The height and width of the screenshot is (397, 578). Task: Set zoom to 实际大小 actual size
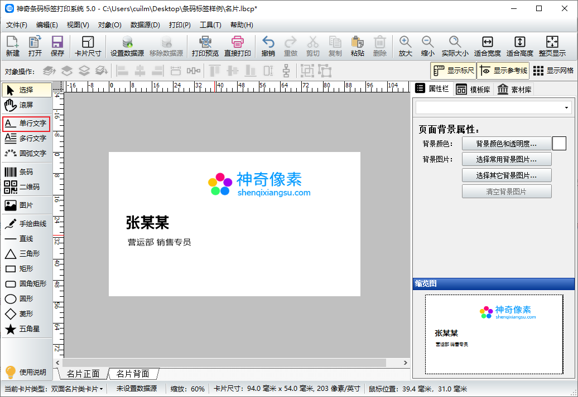coord(455,46)
